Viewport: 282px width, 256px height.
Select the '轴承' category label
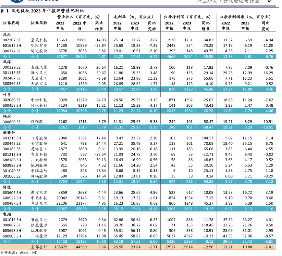click(7, 116)
